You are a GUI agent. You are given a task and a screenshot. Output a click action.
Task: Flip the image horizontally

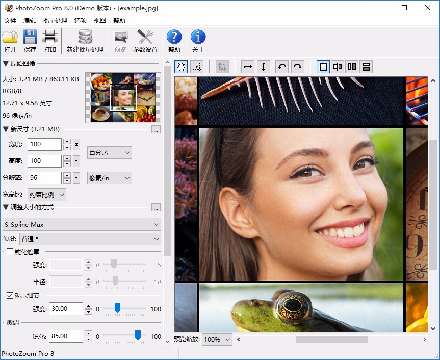pyautogui.click(x=247, y=67)
